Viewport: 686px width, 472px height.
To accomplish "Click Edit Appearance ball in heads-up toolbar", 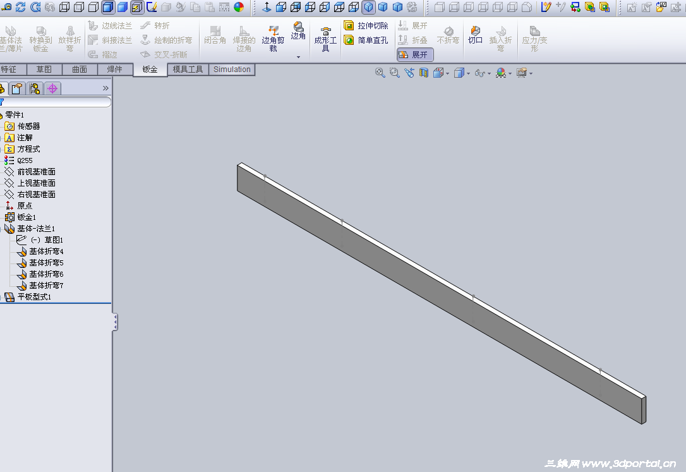I will click(x=501, y=73).
